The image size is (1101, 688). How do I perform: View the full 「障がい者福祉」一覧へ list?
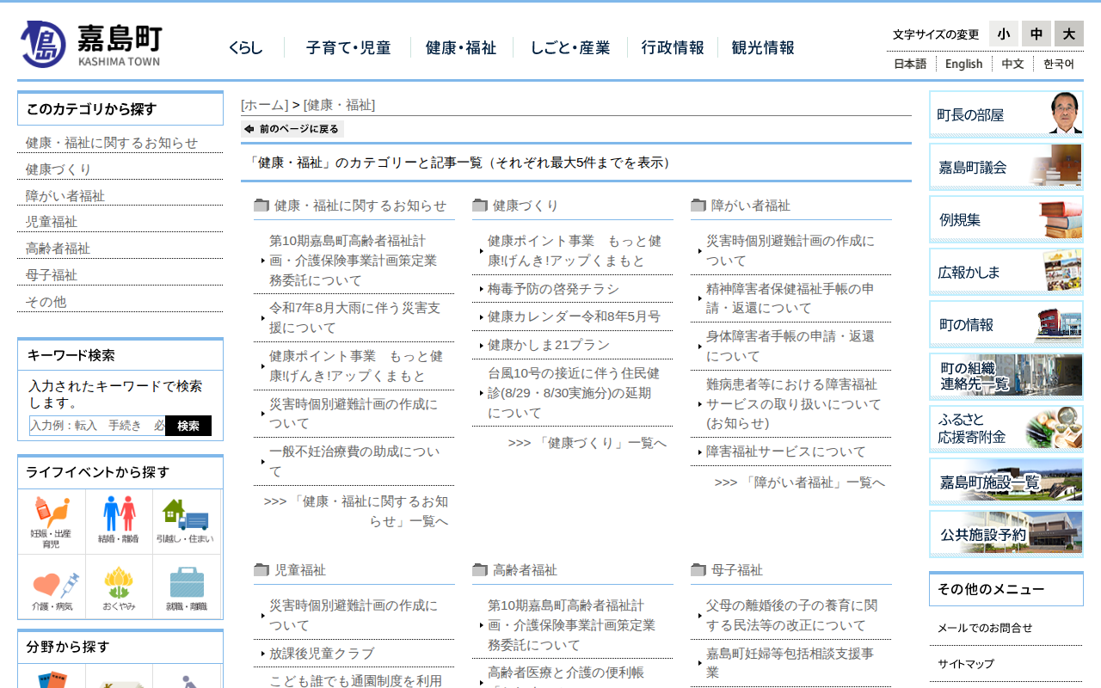[800, 482]
